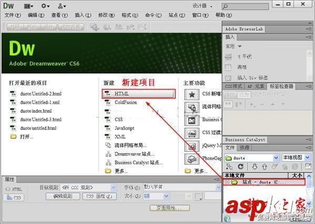The height and width of the screenshot is (224, 315).
Task: Switch to 拆分 view button
Action: [x=32, y=27]
